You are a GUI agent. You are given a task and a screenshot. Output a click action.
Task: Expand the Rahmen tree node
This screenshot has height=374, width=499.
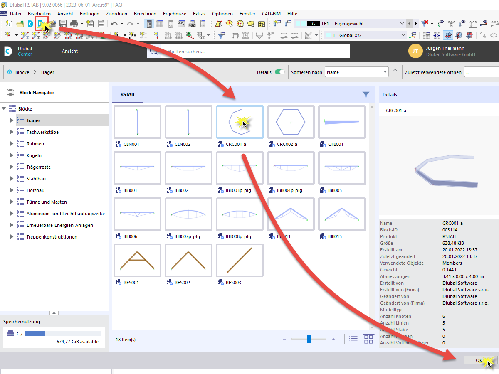12,144
